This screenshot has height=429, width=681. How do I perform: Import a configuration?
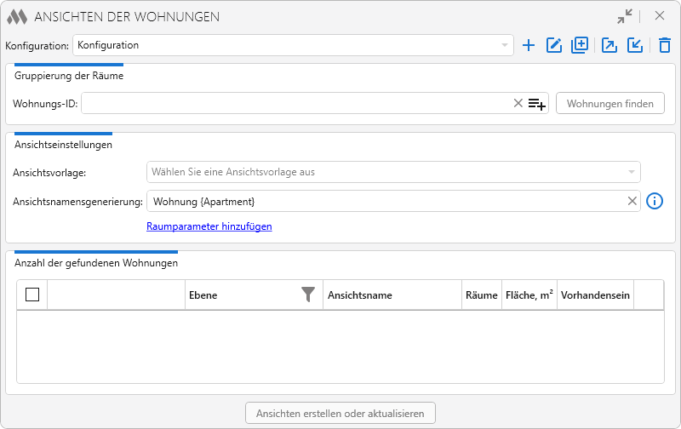(635, 45)
